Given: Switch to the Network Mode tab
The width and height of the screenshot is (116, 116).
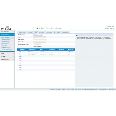Looking at the screenshot, I should click(22, 32).
